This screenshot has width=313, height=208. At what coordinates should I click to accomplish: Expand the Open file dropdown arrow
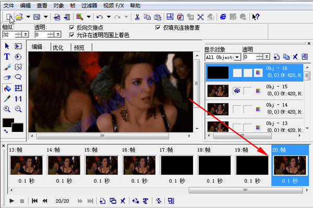point(28,17)
